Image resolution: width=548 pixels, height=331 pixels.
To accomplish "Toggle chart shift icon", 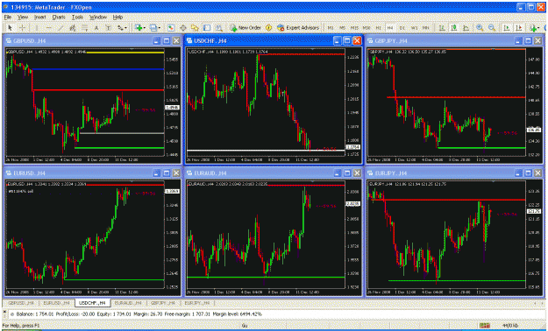I will (x=519, y=28).
